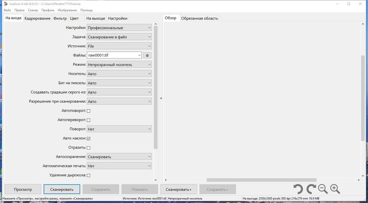This screenshot has width=368, height=203.
Task: Open the Бит на пиксель dropdown
Action: (119, 83)
